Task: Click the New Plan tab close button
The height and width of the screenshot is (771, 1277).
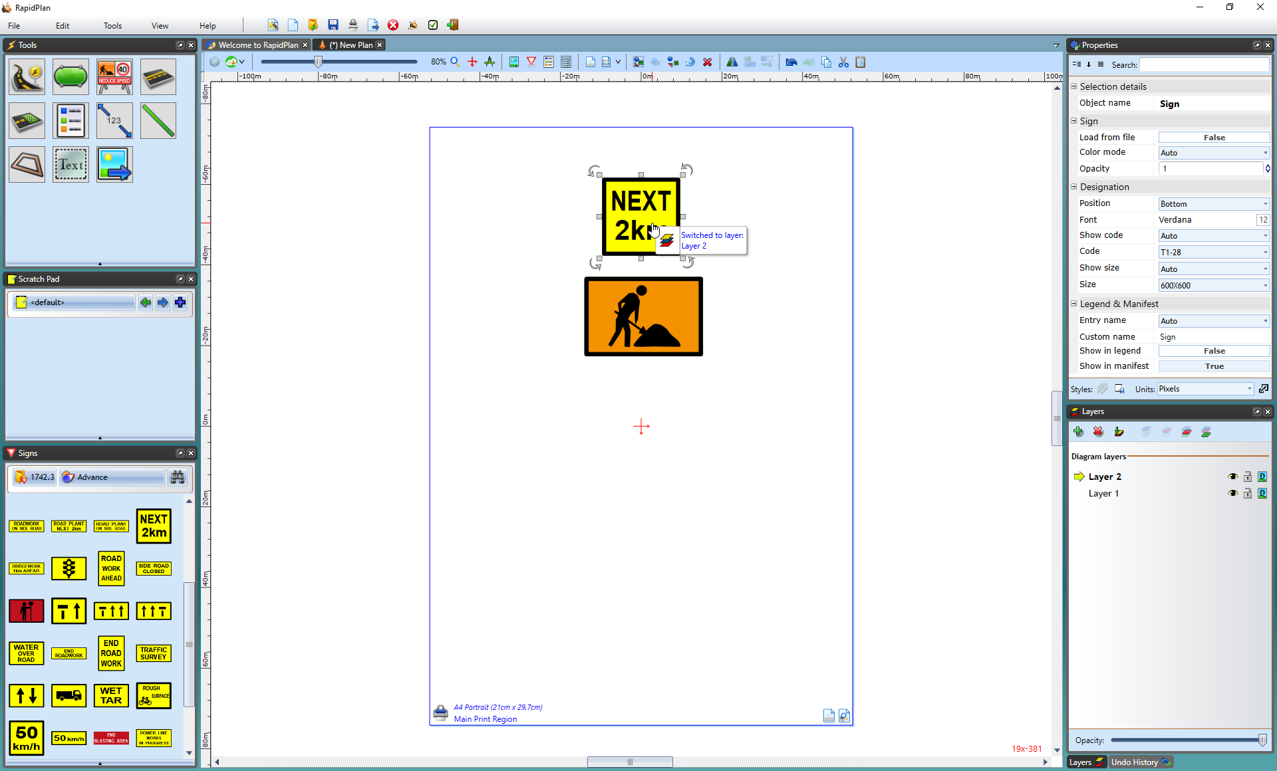Action: pos(380,45)
